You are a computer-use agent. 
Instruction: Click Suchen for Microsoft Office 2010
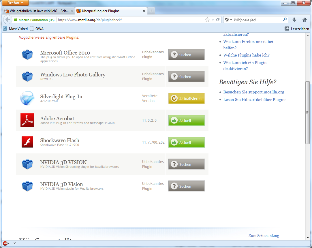coord(187,55)
